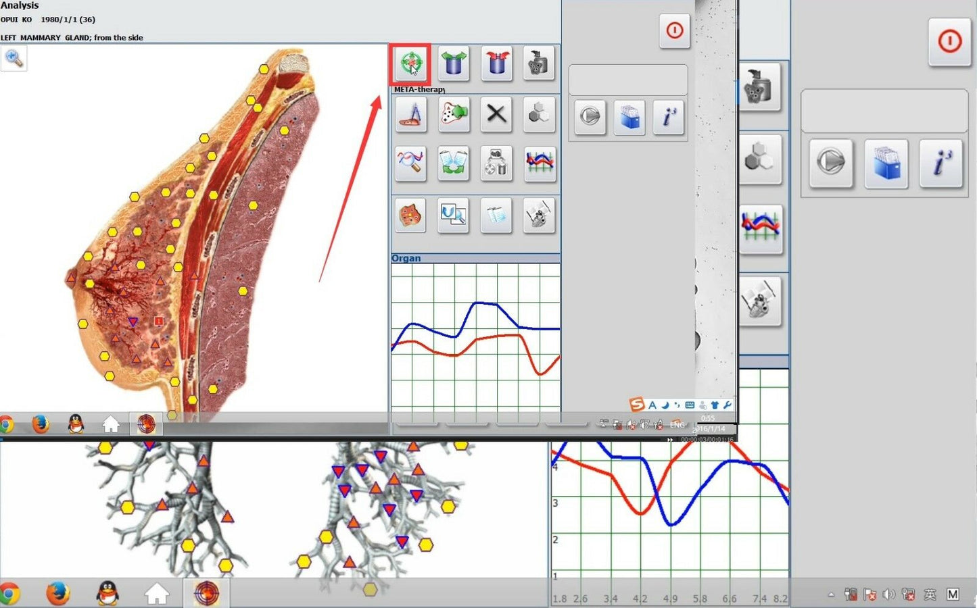
Task: Open the large blue file box icon
Action: tap(886, 163)
